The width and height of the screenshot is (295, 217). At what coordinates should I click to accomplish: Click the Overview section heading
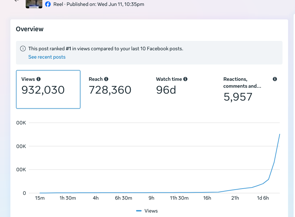30,29
